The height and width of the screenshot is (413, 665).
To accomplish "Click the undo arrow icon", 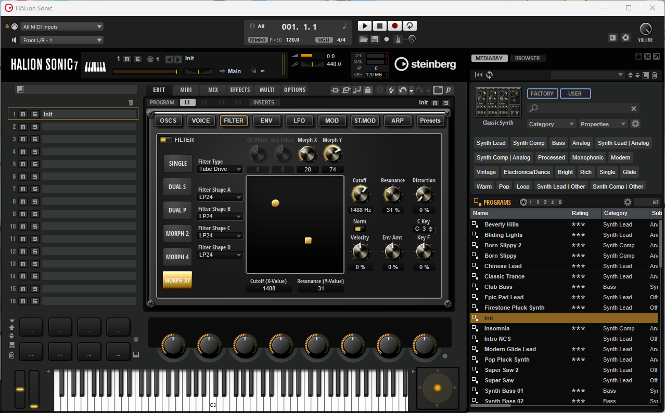I will click(402, 90).
